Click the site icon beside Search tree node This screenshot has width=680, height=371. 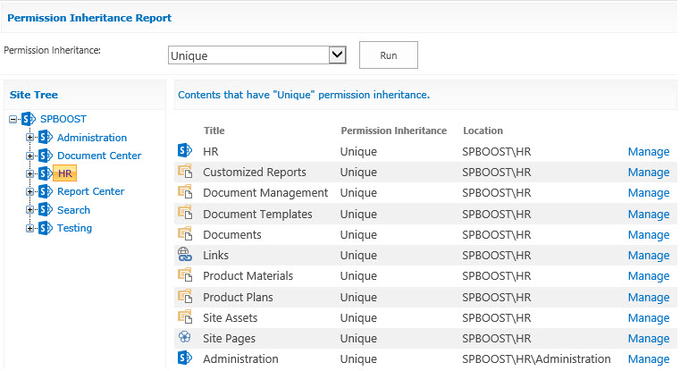pyautogui.click(x=46, y=209)
